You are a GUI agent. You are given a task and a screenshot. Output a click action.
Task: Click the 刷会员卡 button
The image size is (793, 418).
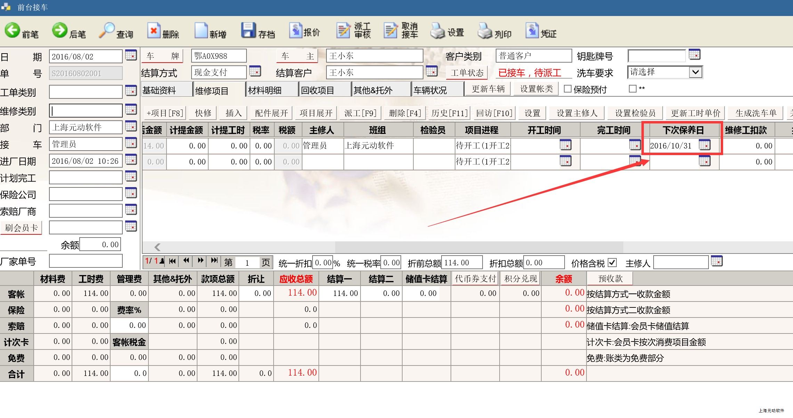(21, 228)
